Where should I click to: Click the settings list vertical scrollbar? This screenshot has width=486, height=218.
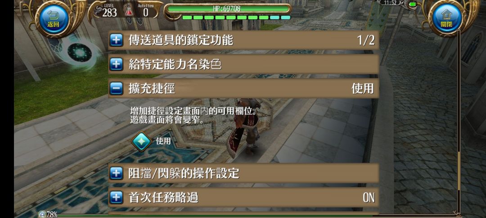(459, 122)
